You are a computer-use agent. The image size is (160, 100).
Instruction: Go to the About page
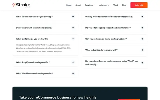78,5
